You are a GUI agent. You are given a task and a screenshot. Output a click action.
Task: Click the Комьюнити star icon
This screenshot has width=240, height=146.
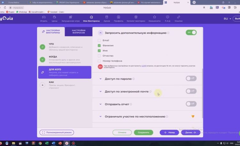point(155,17)
